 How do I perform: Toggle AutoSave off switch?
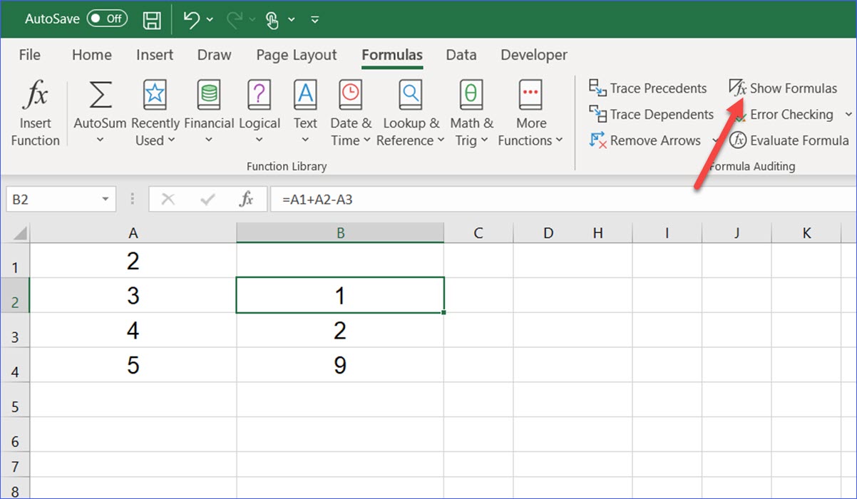pyautogui.click(x=106, y=19)
